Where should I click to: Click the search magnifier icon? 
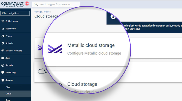point(36,4)
